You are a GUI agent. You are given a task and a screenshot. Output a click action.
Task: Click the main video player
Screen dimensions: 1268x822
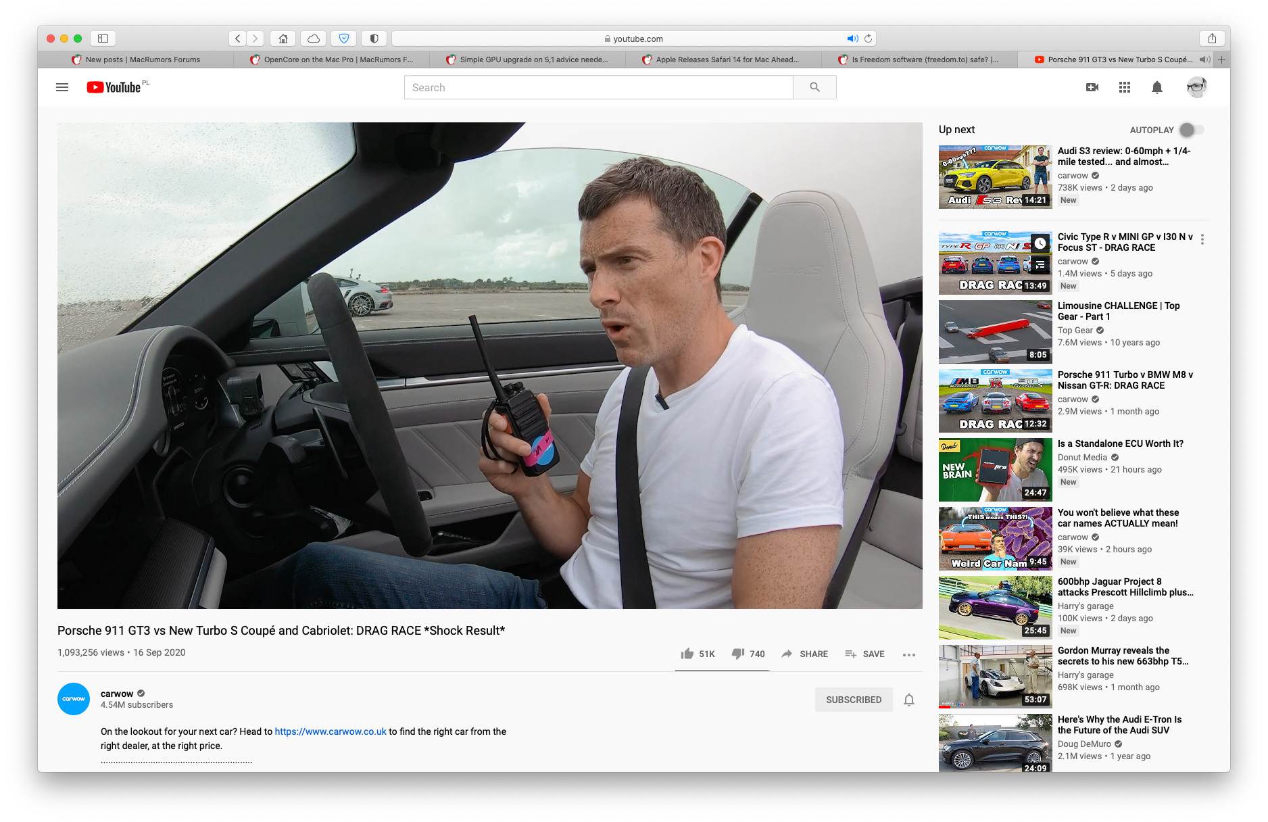click(490, 366)
